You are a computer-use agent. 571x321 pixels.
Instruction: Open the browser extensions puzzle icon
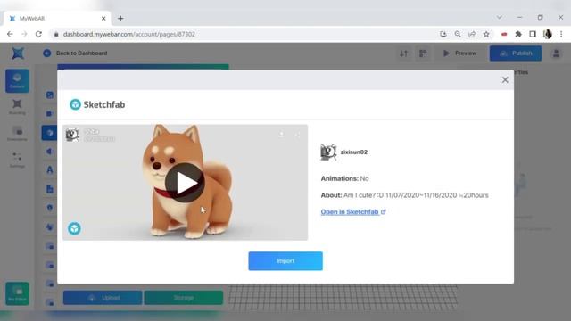[x=518, y=34]
